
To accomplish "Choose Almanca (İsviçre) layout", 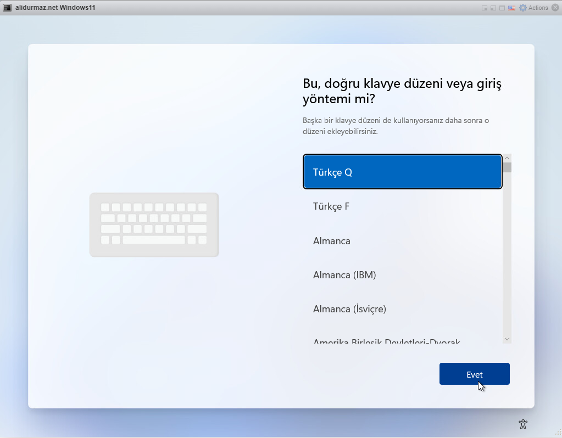I will click(402, 308).
